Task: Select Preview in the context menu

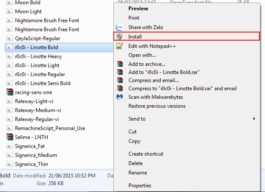Action: tap(138, 9)
